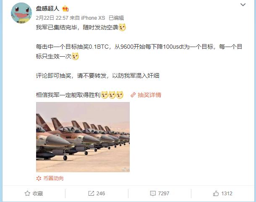Click the crown VIP badge icon
This screenshot has width=256, height=202.
pyautogui.click(x=65, y=8)
